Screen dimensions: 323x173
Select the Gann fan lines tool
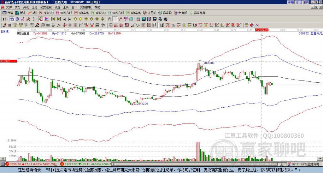coord(116,25)
